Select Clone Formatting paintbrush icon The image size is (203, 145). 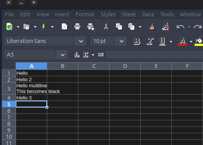click(x=152, y=27)
